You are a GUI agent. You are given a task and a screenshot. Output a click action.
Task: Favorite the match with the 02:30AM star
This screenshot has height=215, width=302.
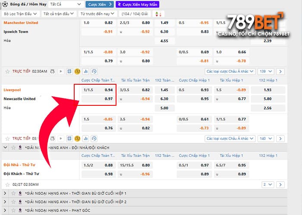7,72
